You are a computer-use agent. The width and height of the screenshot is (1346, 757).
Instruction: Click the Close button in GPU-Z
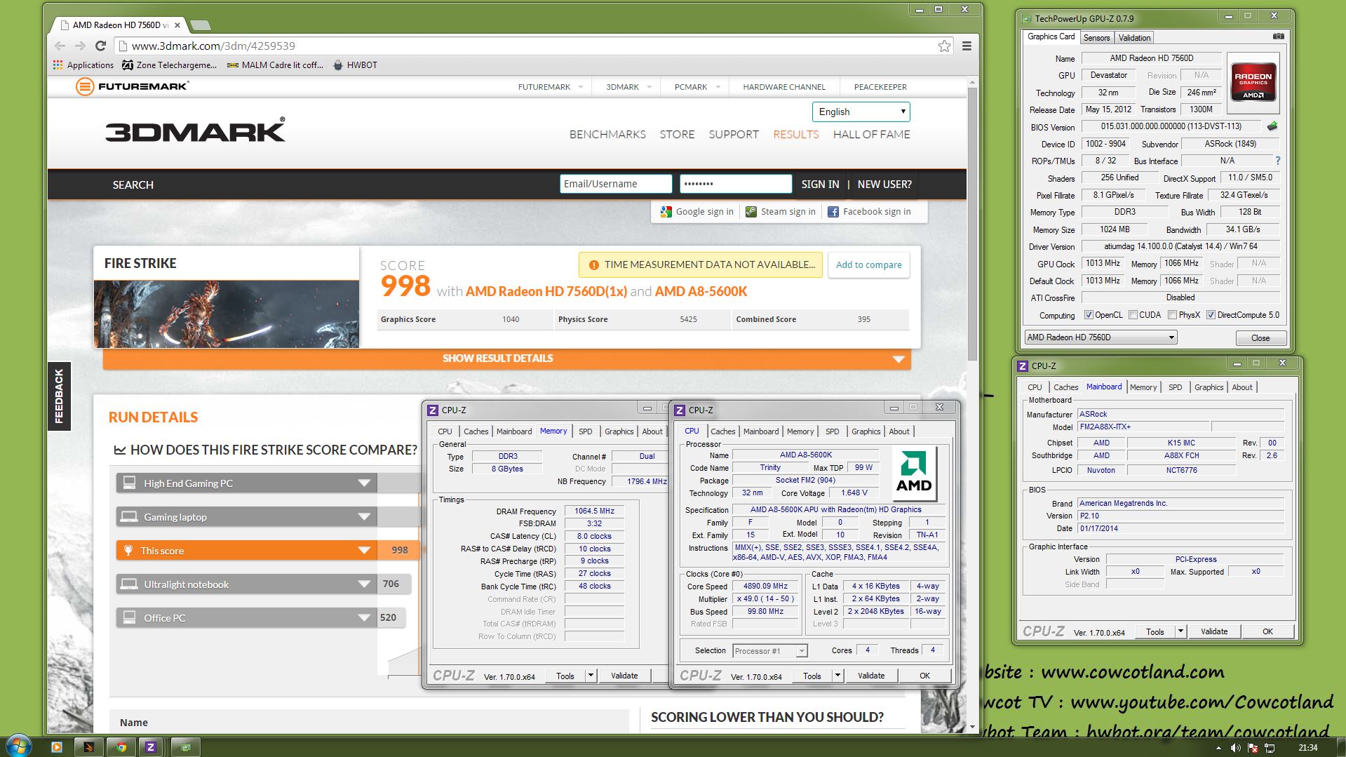coord(1260,337)
